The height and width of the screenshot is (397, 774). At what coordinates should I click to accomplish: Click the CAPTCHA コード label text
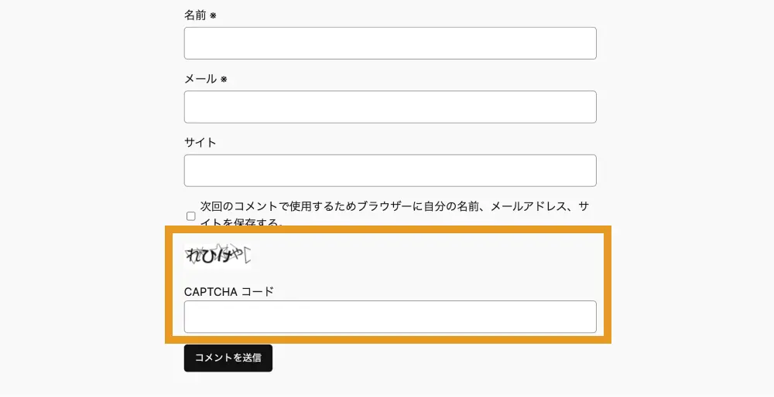[x=229, y=291]
